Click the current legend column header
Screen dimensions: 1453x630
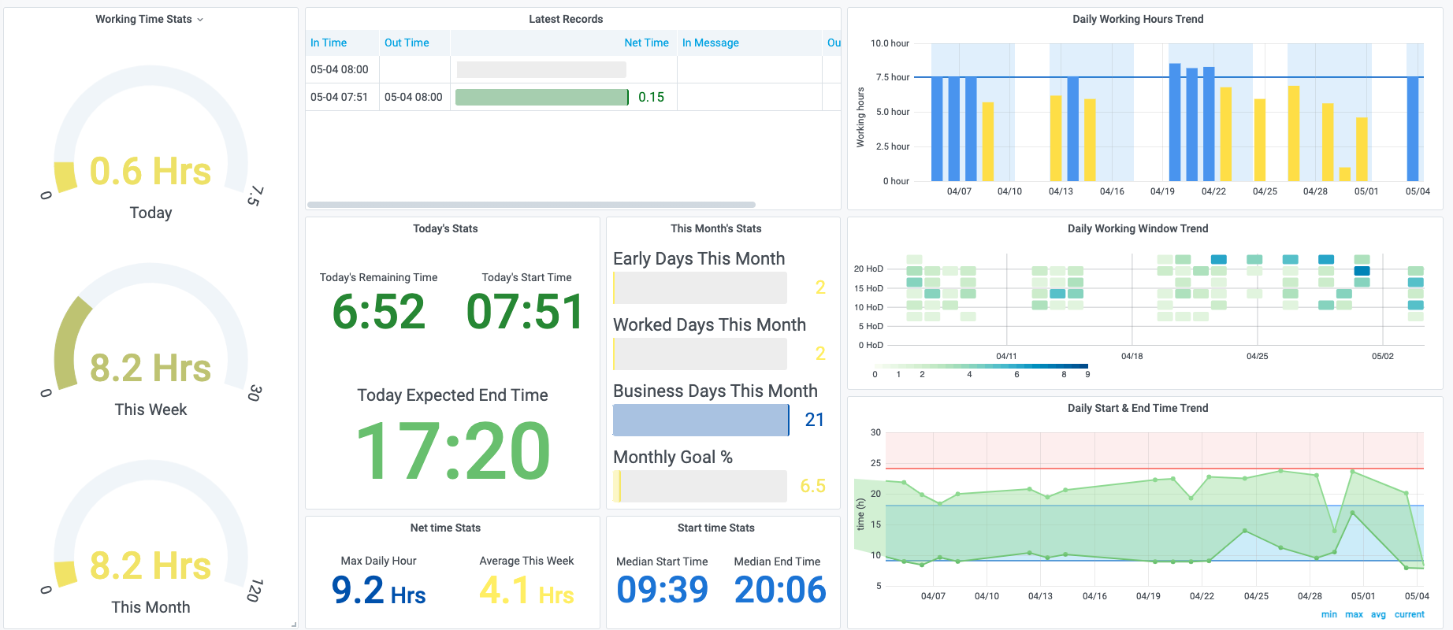[x=1409, y=614]
